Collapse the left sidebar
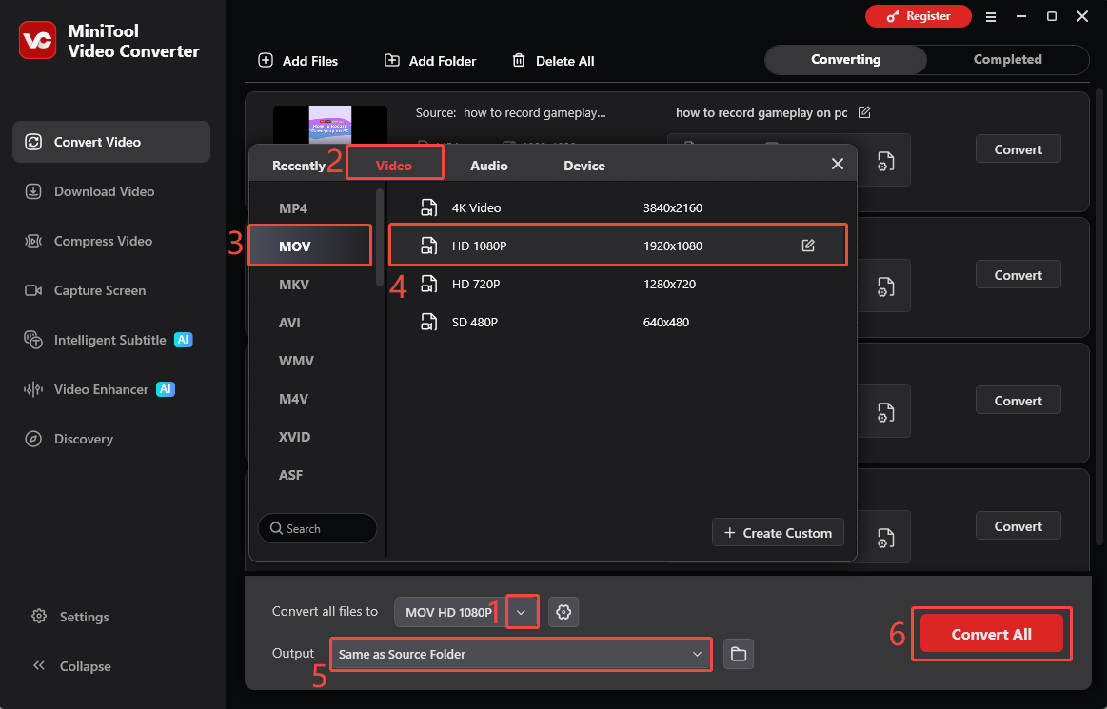Screen dimensions: 1107x709 click(71, 666)
